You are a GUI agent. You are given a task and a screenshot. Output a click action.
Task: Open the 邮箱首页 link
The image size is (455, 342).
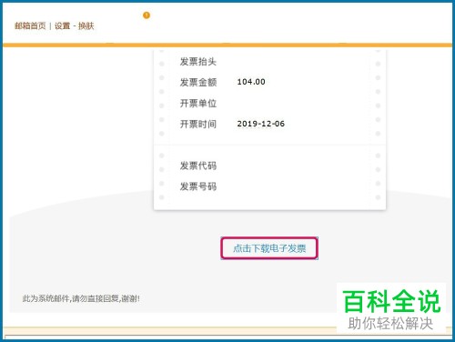tap(30, 26)
